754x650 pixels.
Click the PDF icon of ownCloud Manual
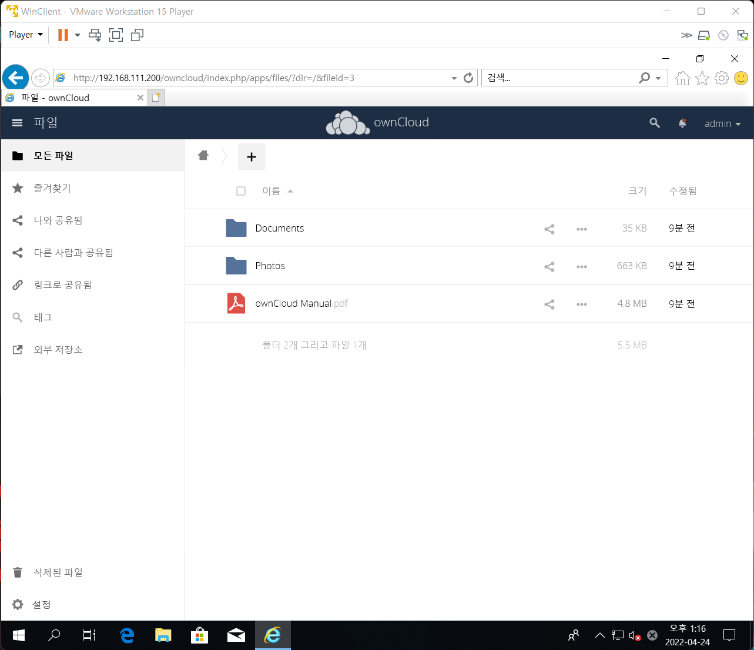(x=236, y=303)
